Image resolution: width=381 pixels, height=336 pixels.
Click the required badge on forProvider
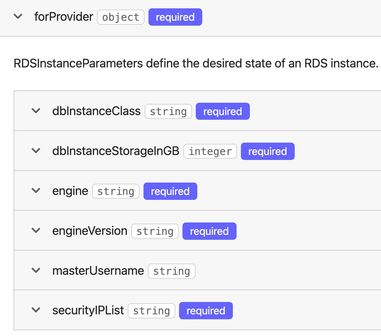(x=175, y=17)
